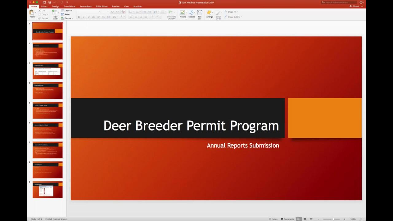This screenshot has width=393, height=221.
Task: Open the font name combo box
Action: (89, 12)
